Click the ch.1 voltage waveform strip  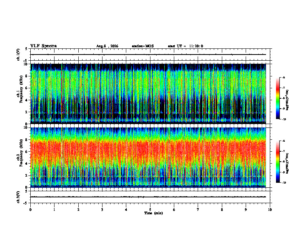(150, 55)
